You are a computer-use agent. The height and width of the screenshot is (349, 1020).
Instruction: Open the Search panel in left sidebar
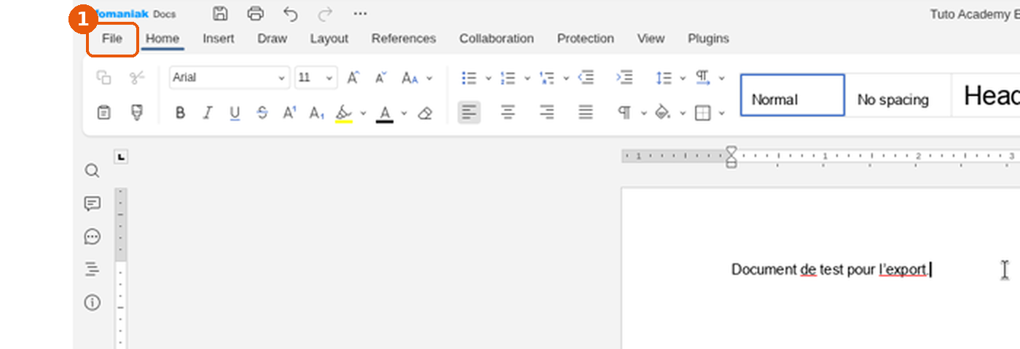click(92, 171)
